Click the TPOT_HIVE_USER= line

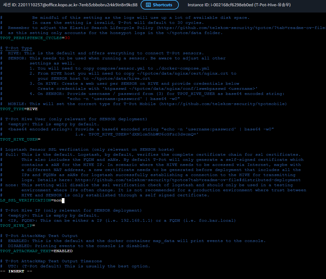[20, 139]
